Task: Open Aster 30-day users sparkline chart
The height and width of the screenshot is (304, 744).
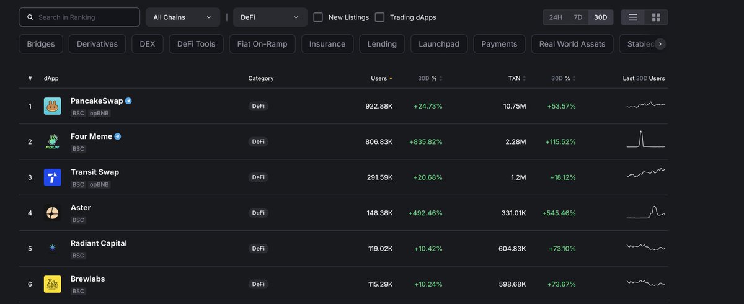Action: [645, 212]
